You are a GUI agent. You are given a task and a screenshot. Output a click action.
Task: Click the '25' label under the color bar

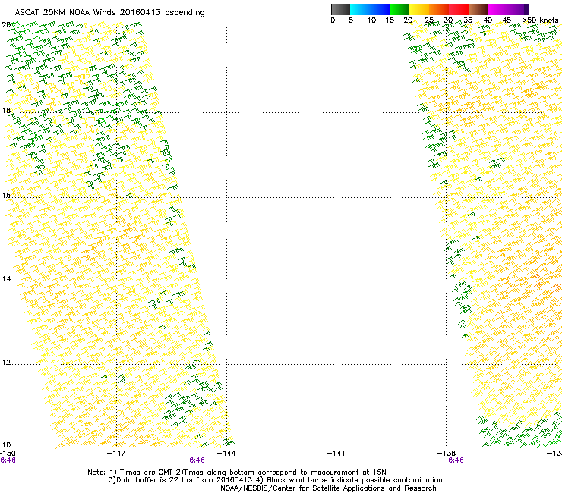click(x=429, y=20)
